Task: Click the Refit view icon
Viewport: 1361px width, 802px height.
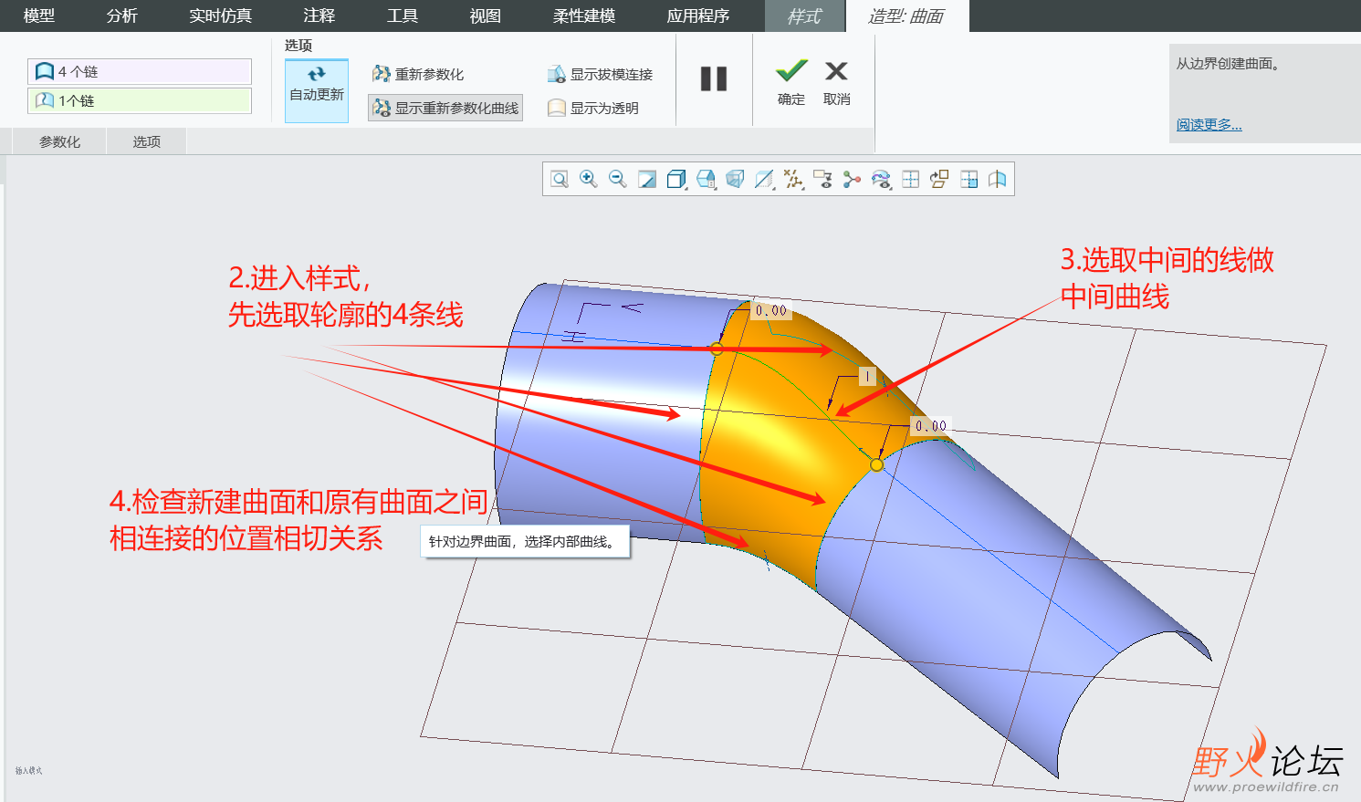Action: coord(560,179)
